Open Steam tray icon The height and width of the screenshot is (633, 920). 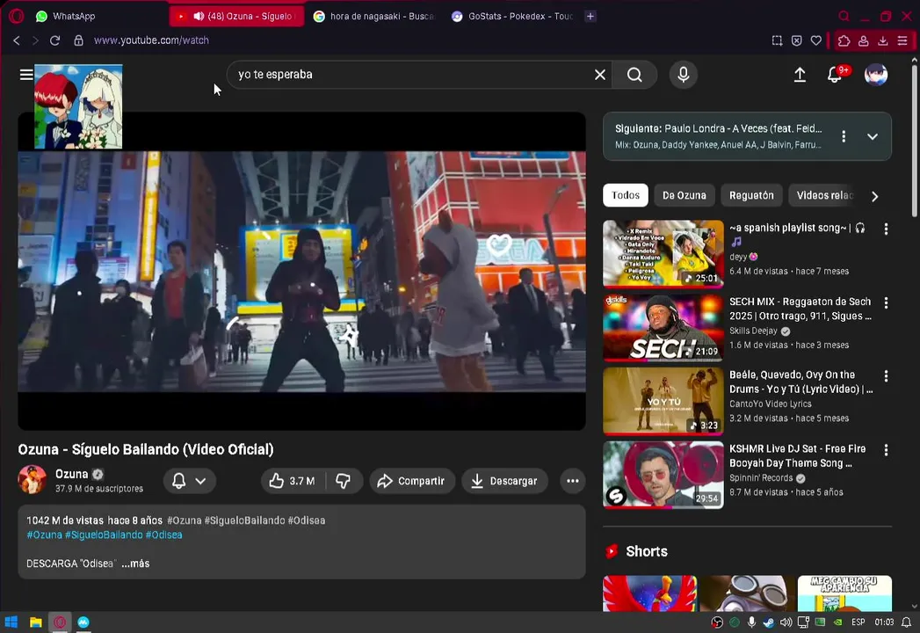[768, 622]
